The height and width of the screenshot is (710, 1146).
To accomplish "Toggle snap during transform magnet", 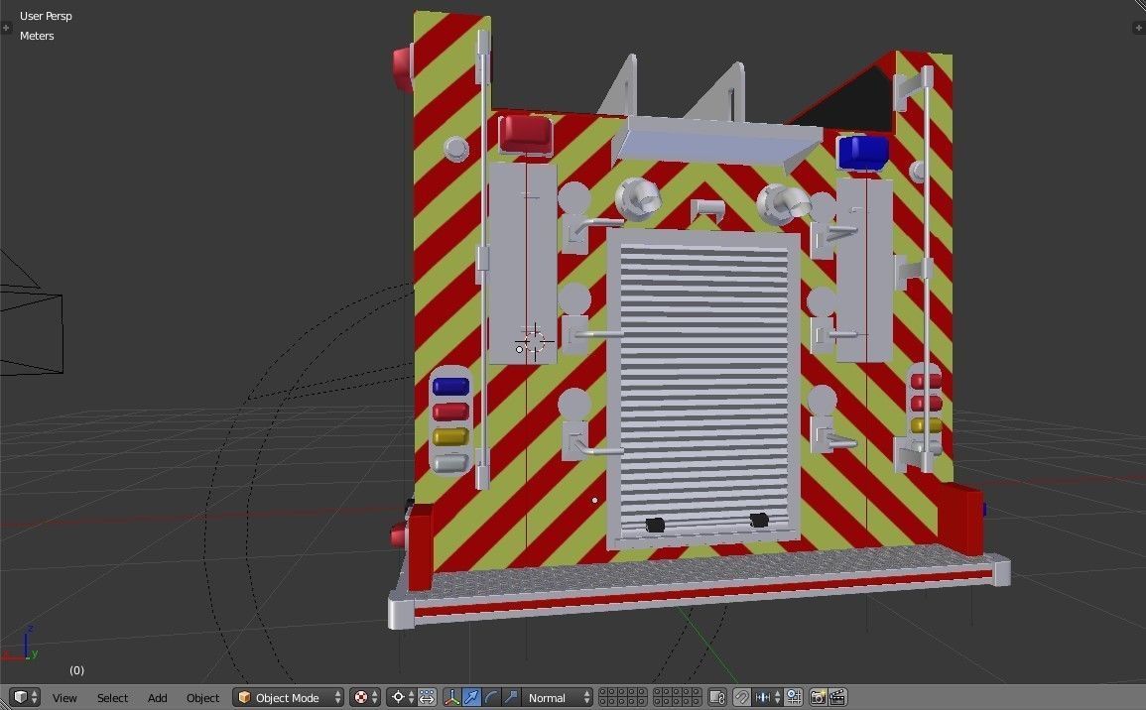I will coord(742,697).
